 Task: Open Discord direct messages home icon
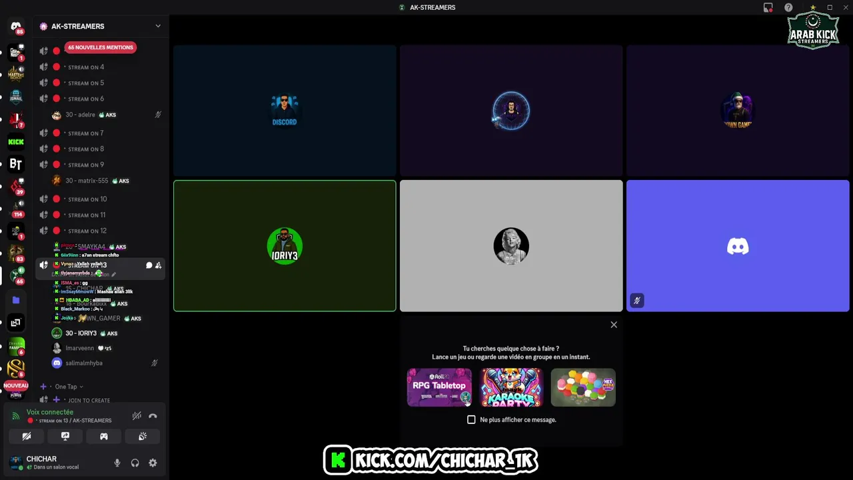(x=16, y=27)
